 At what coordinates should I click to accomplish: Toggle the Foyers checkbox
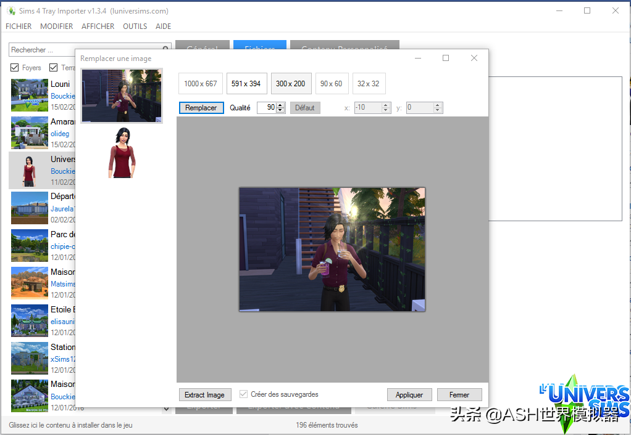point(14,68)
